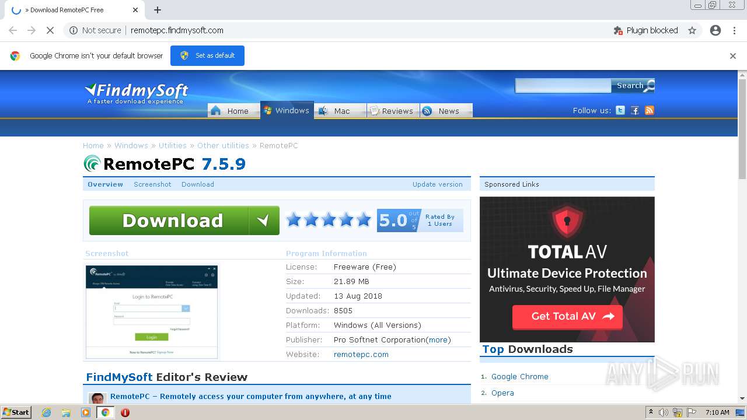Launch Internet Explorer from taskbar
The image size is (747, 420).
pyautogui.click(x=47, y=412)
